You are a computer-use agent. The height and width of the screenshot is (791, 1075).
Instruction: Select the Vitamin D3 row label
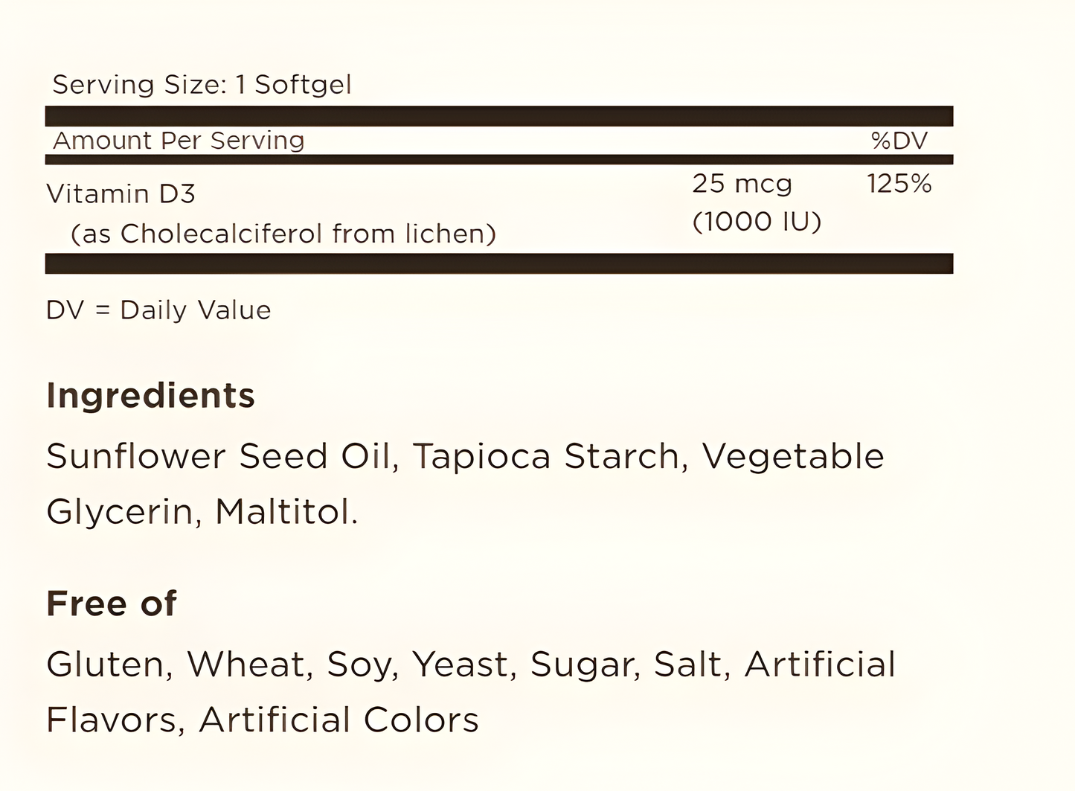121,194
